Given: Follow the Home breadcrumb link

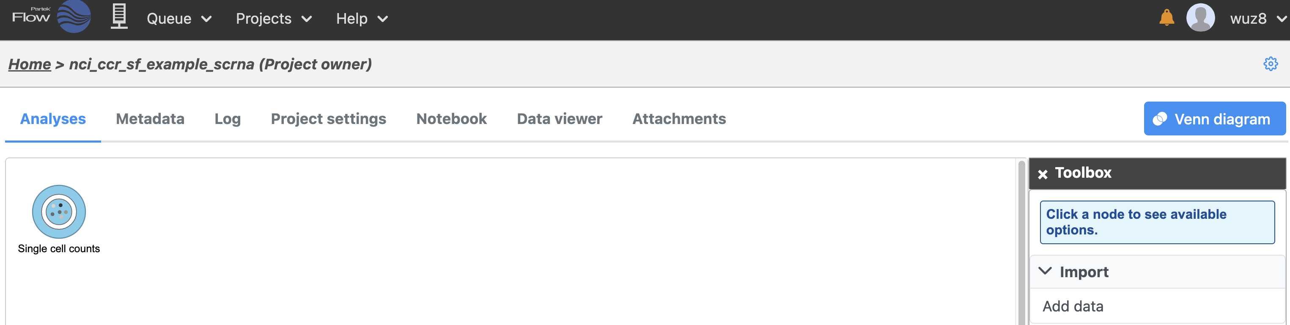Looking at the screenshot, I should pyautogui.click(x=30, y=64).
